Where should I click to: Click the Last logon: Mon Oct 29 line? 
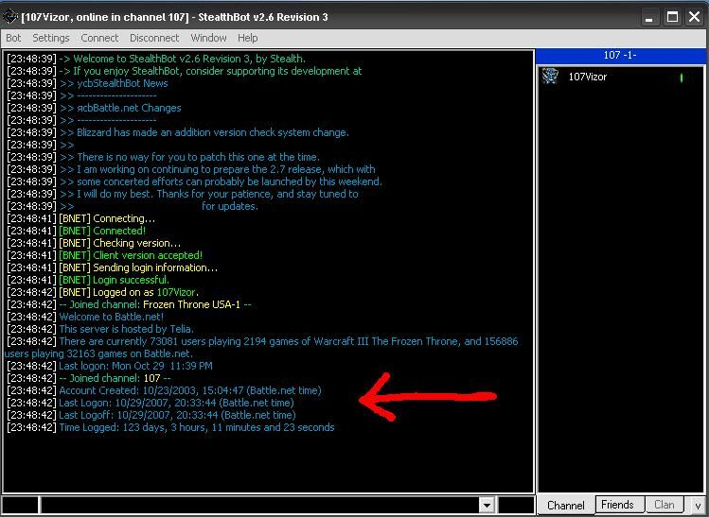[110, 366]
